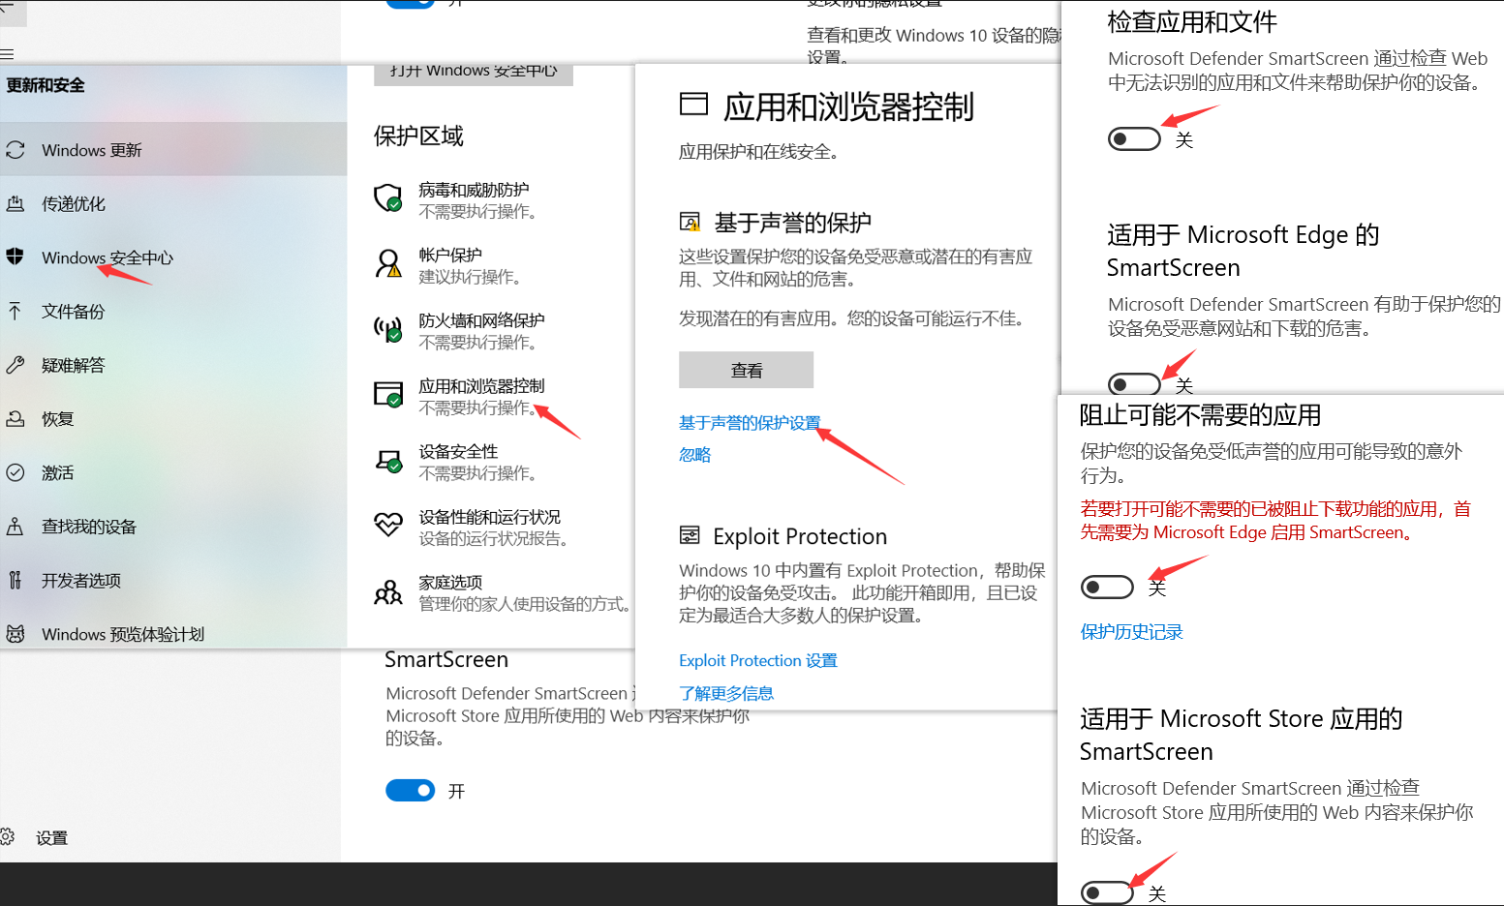Viewport: 1504px width, 906px height.
Task: Turn off the blue SmartScreen switch labeled 开
Action: tap(411, 791)
